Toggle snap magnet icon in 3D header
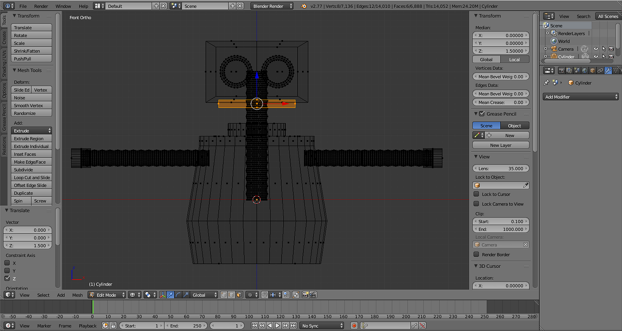 point(264,295)
